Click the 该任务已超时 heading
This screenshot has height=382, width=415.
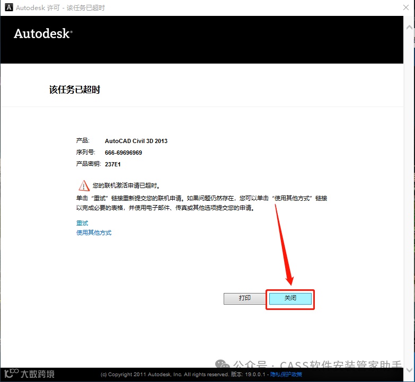tap(75, 90)
